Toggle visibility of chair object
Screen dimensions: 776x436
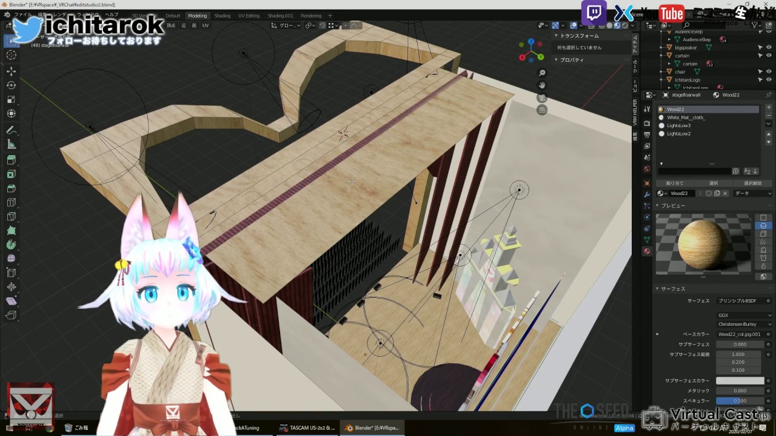click(x=769, y=71)
